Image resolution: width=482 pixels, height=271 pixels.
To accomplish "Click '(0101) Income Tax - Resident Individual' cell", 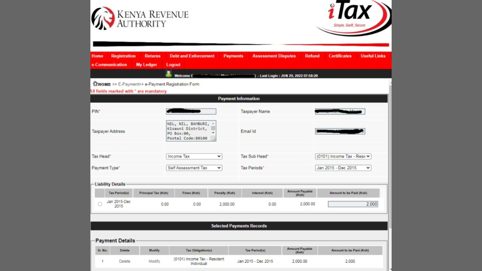I will (199, 261).
